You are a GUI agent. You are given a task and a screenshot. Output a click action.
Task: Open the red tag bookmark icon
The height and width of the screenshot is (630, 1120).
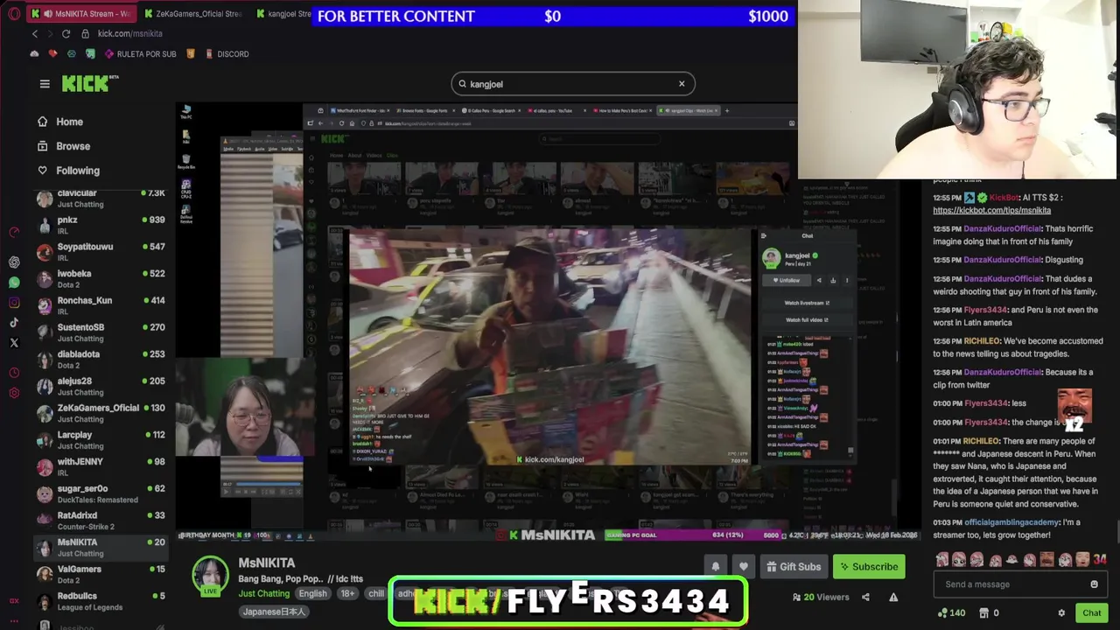point(52,54)
